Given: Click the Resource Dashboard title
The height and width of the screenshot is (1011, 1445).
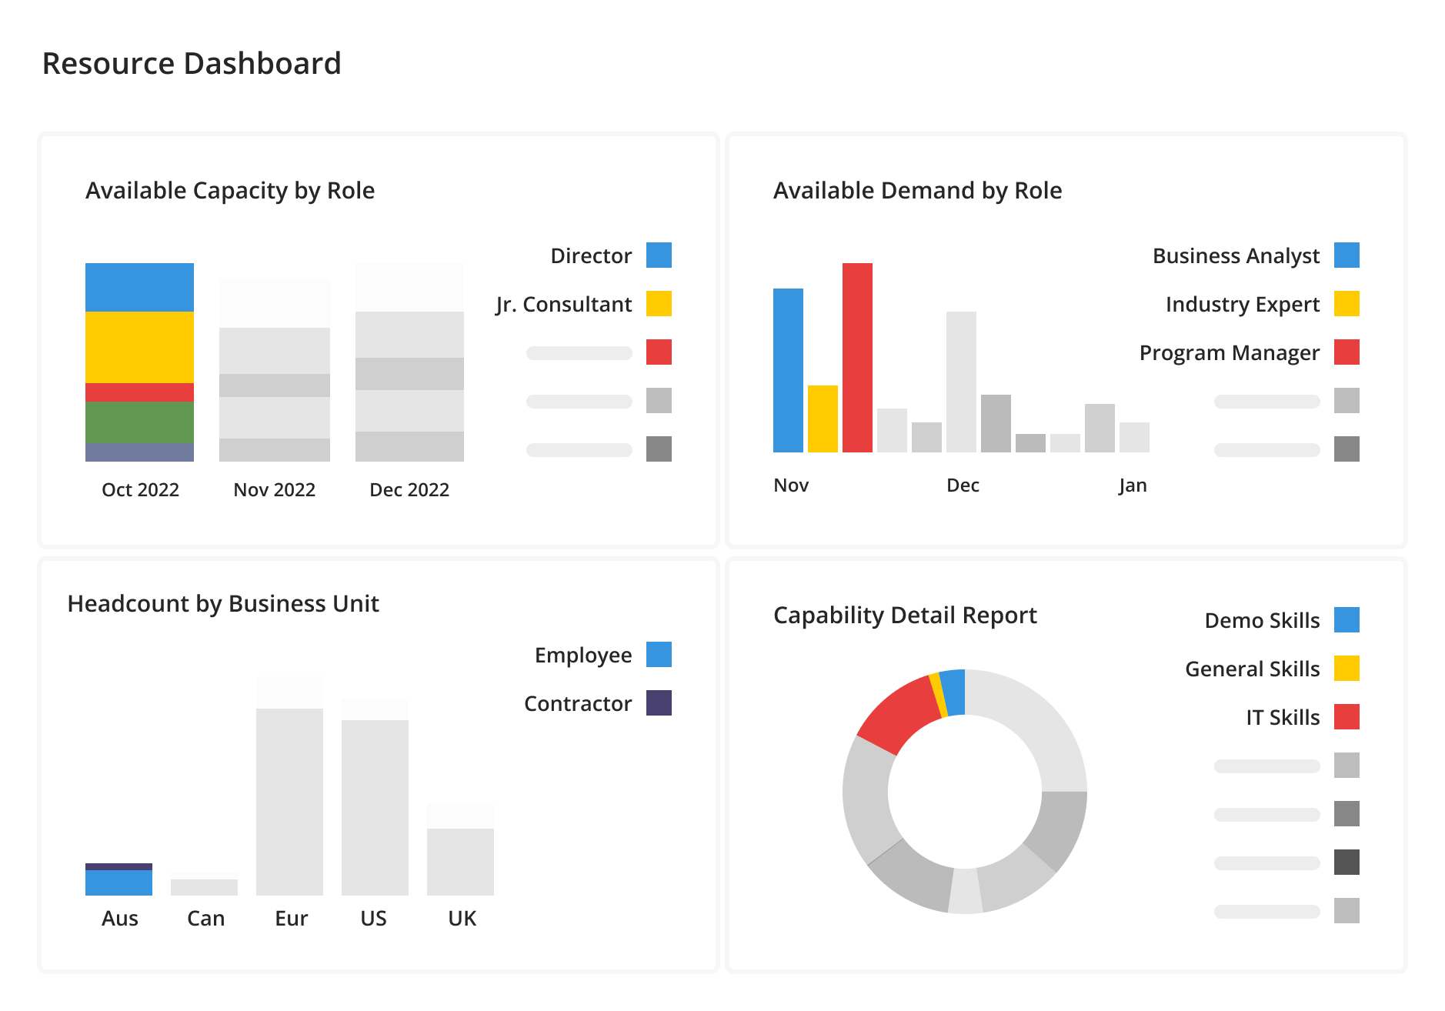Looking at the screenshot, I should 192,63.
